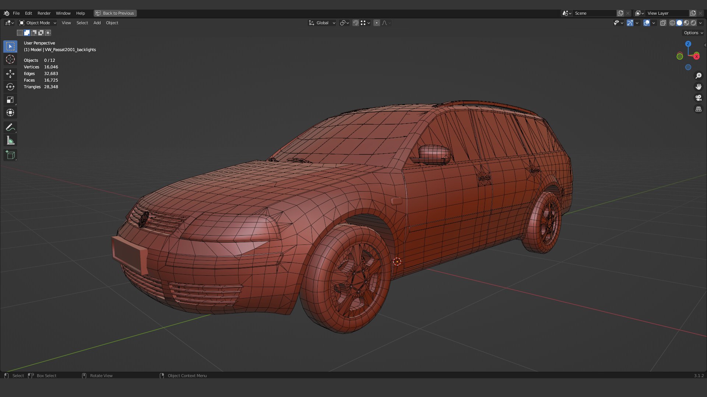Screen dimensions: 707x397
Task: Open the editor type dropdown
Action: click(9, 23)
